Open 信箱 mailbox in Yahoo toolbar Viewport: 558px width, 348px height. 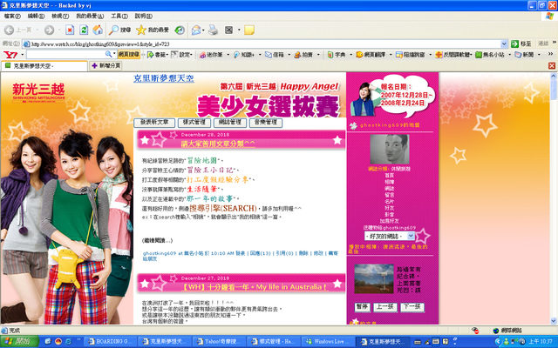pos(275,55)
